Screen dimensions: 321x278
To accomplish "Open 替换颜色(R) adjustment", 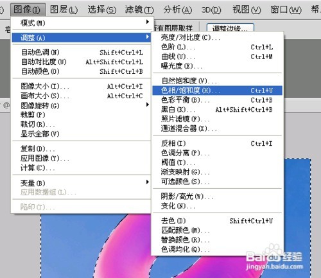I will pyautogui.click(x=218, y=239).
